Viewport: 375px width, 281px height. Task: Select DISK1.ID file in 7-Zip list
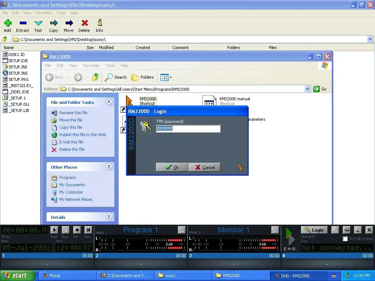tap(14, 55)
